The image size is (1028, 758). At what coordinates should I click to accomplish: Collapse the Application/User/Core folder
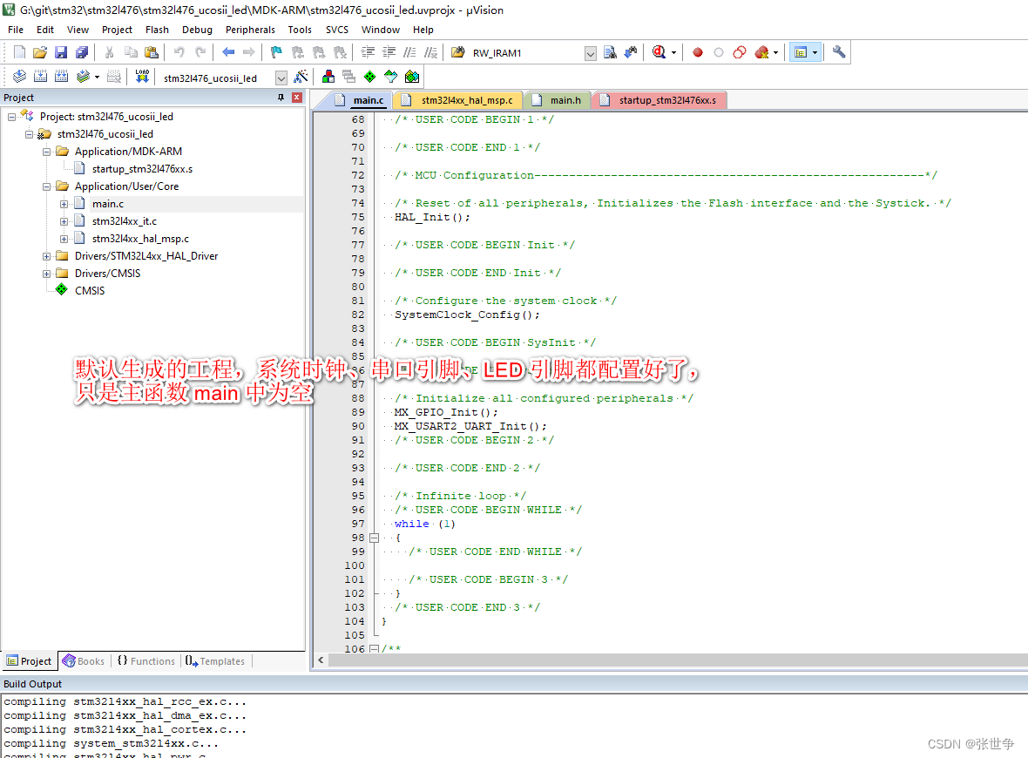pos(44,186)
